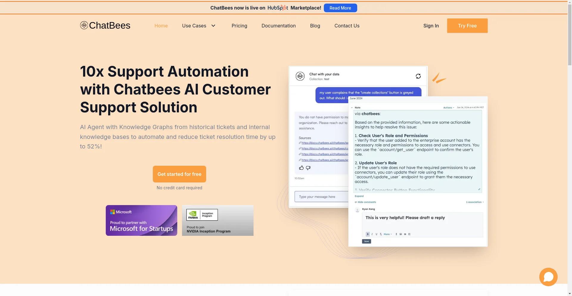
Task: Click the Try Free button
Action: (x=467, y=26)
